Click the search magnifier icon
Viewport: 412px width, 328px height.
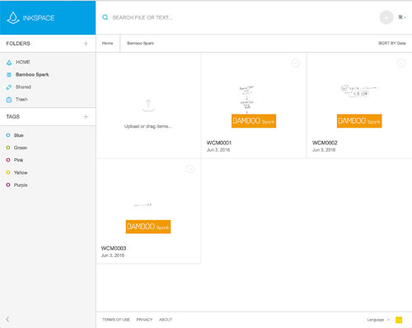pyautogui.click(x=105, y=17)
